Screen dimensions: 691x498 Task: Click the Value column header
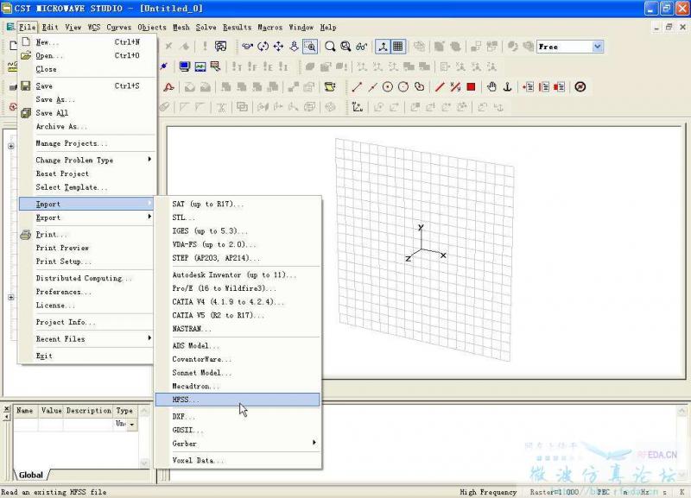click(x=51, y=411)
